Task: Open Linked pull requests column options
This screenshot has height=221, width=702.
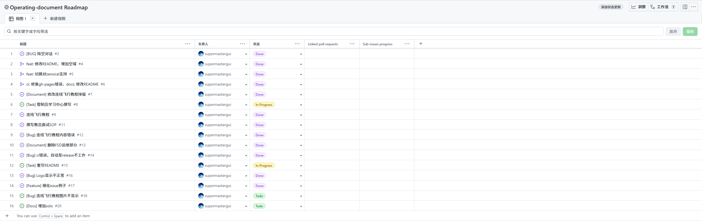Action: [352, 44]
